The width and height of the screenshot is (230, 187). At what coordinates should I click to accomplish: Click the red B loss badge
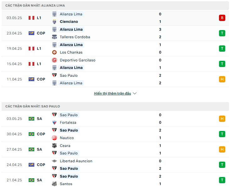point(222,18)
